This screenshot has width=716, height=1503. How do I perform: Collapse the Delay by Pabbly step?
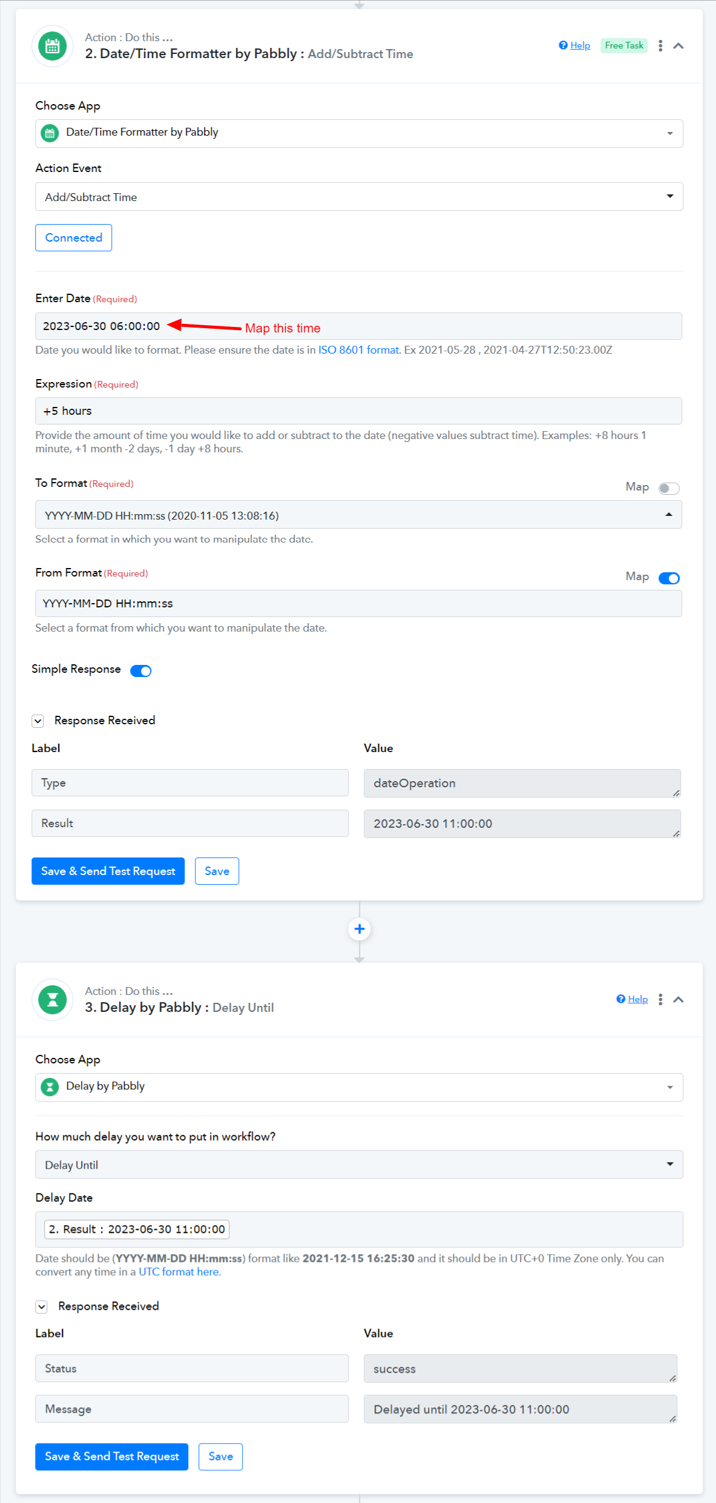[x=678, y=1000]
